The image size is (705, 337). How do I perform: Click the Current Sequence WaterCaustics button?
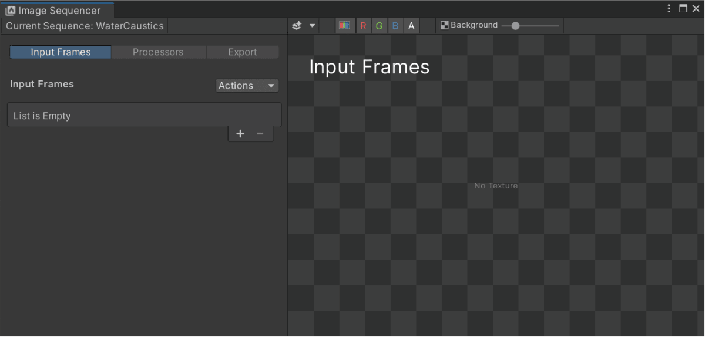pos(85,26)
